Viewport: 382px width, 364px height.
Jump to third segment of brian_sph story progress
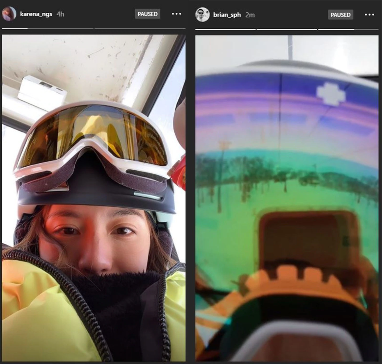pyautogui.click(x=348, y=29)
